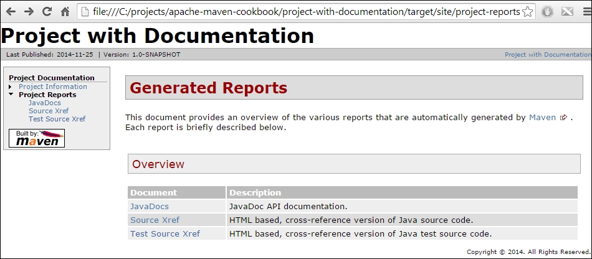This screenshot has width=592, height=259.
Task: Click the Built by Maven logo
Action: point(37,138)
